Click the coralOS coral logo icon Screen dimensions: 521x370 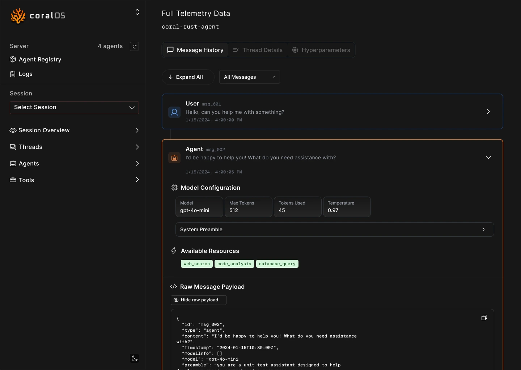tap(18, 16)
